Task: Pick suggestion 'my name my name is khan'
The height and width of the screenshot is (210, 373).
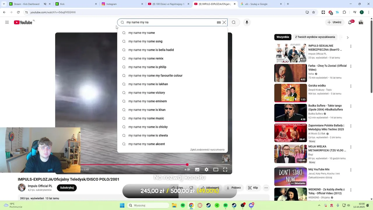Action: click(173, 110)
